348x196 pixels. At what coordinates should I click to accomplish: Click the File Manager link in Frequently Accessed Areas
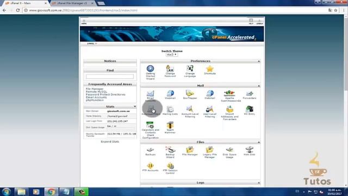tap(95, 89)
